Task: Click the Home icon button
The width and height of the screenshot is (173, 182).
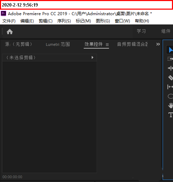Action: pos(10,32)
